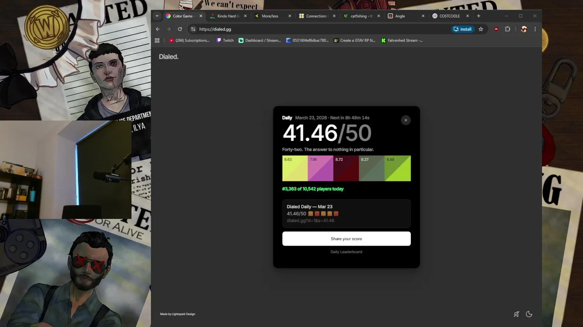Open Made by Lightspark Design link
583x327 pixels.
[x=178, y=314]
